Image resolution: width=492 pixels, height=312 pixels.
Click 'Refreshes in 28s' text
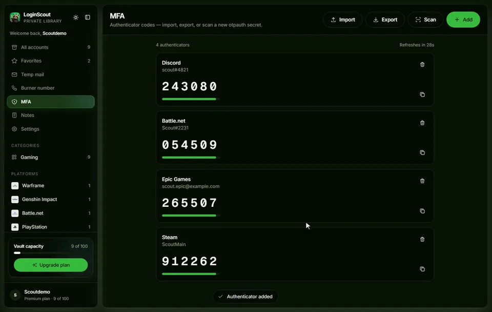click(x=417, y=45)
